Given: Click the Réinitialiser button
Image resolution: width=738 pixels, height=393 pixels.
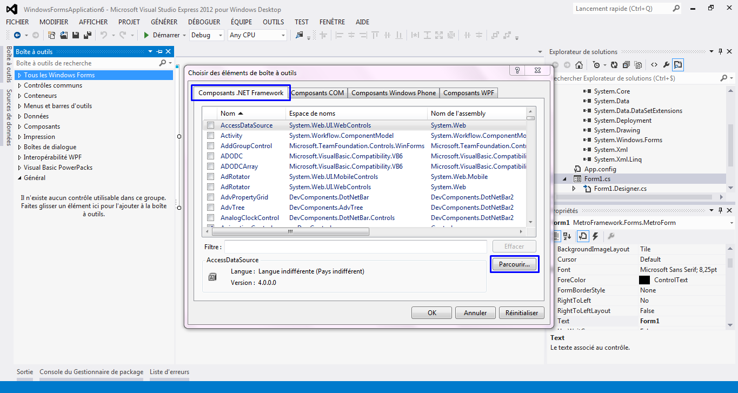Looking at the screenshot, I should (522, 313).
